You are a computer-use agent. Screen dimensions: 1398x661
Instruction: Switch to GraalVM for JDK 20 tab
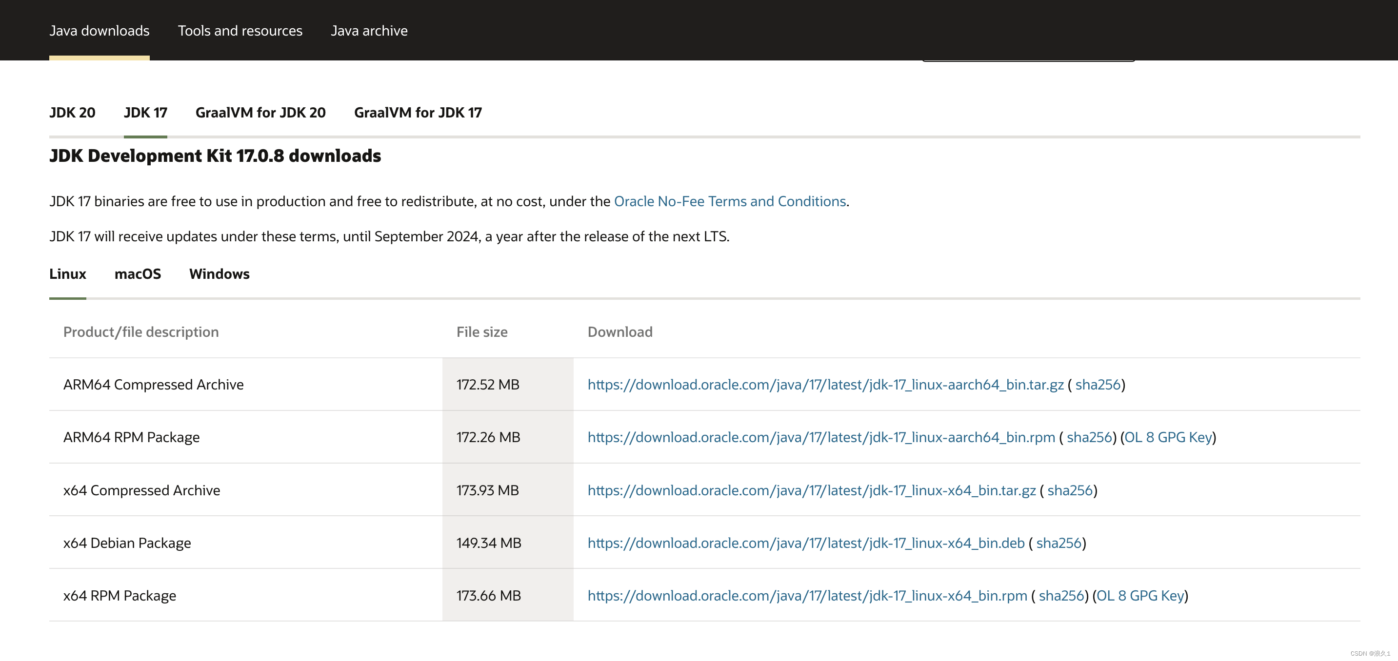click(260, 113)
